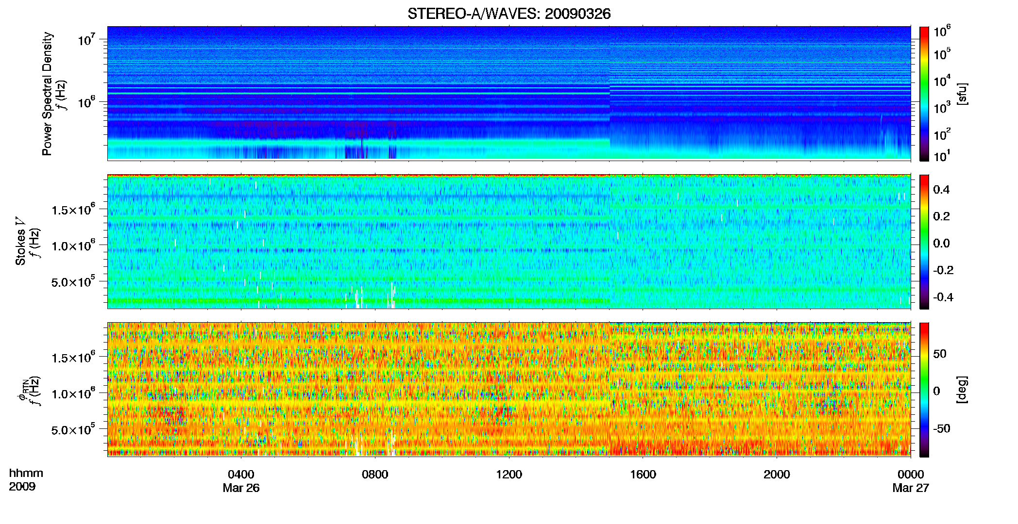Viewport: 1018px width, 524px height.
Task: Click the power spectral density colorbar
Action: click(924, 94)
